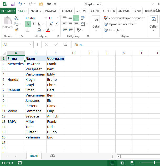Click the Help question mark icon
Screen dimensions: 160x166
click(152, 4)
